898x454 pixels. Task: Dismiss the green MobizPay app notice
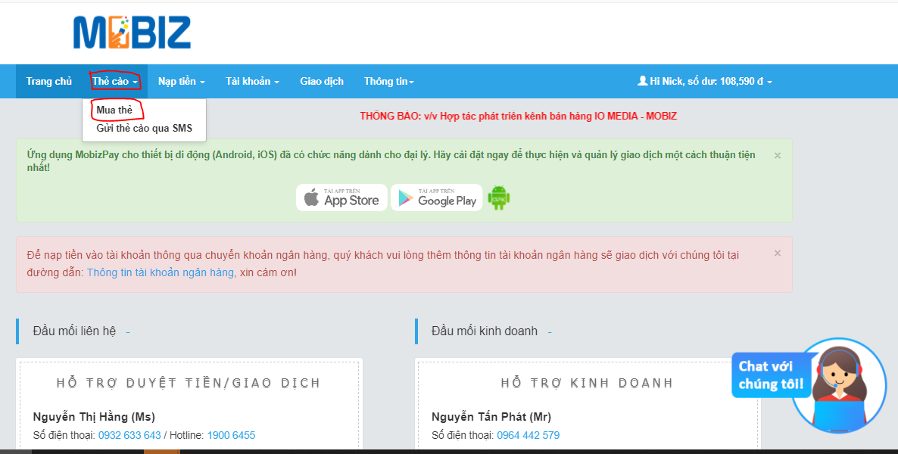coord(777,155)
